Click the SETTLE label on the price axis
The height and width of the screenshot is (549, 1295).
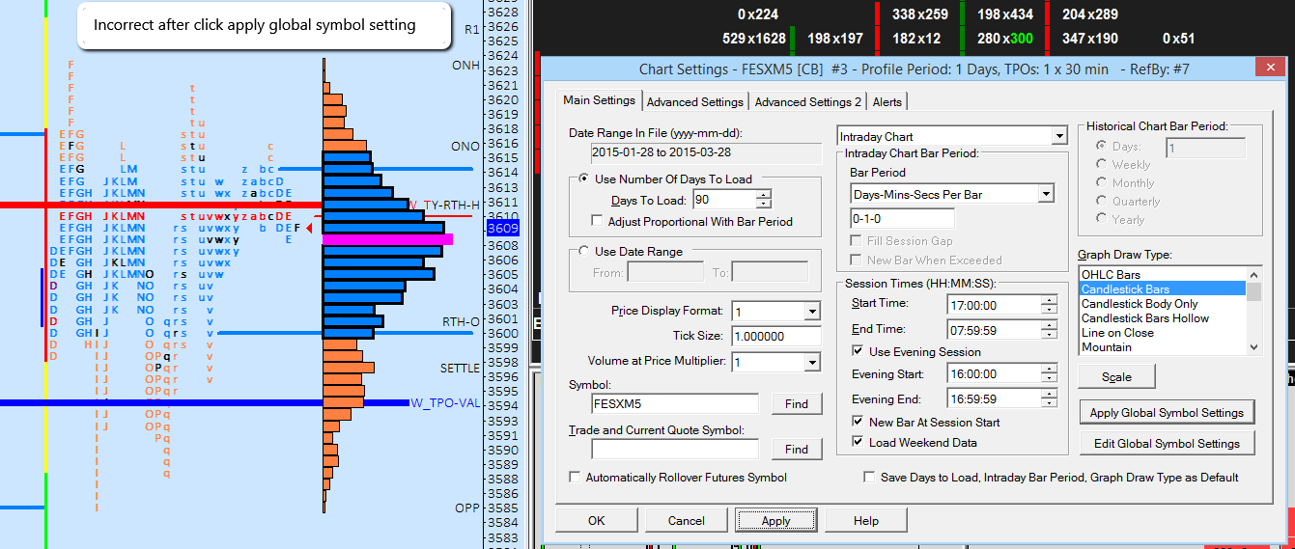(x=460, y=369)
